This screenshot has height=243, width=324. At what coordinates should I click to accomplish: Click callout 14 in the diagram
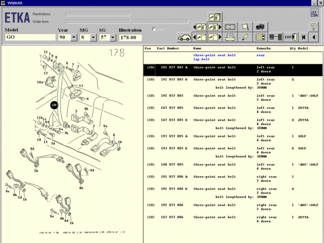(x=39, y=140)
